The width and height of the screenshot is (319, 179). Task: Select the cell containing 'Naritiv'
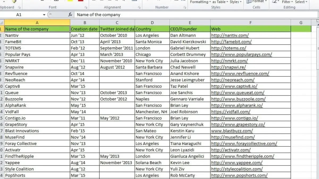click(37, 35)
